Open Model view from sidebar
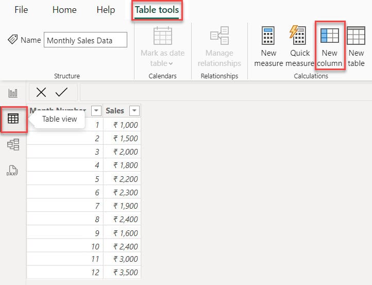 pyautogui.click(x=13, y=144)
